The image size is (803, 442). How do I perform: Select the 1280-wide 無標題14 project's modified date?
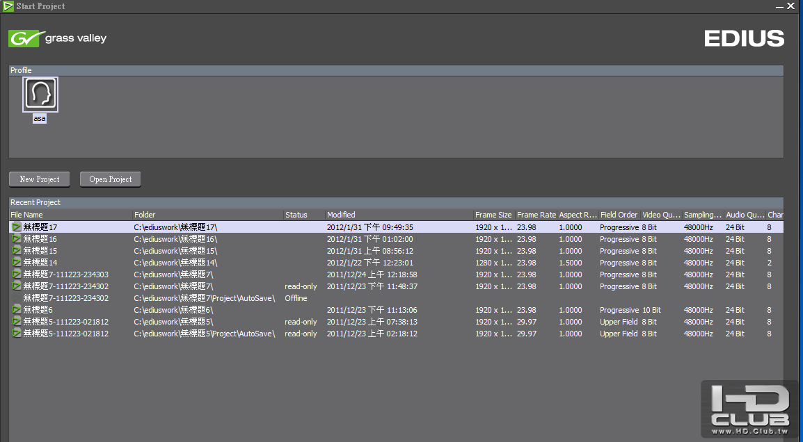369,263
